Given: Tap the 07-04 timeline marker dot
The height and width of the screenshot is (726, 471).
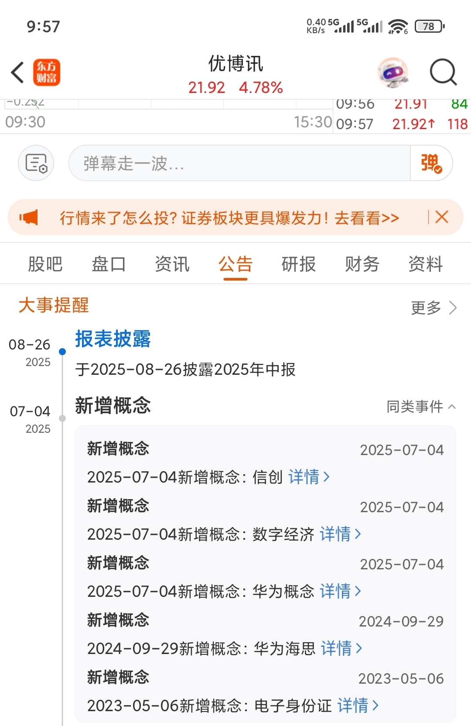Looking at the screenshot, I should (62, 418).
